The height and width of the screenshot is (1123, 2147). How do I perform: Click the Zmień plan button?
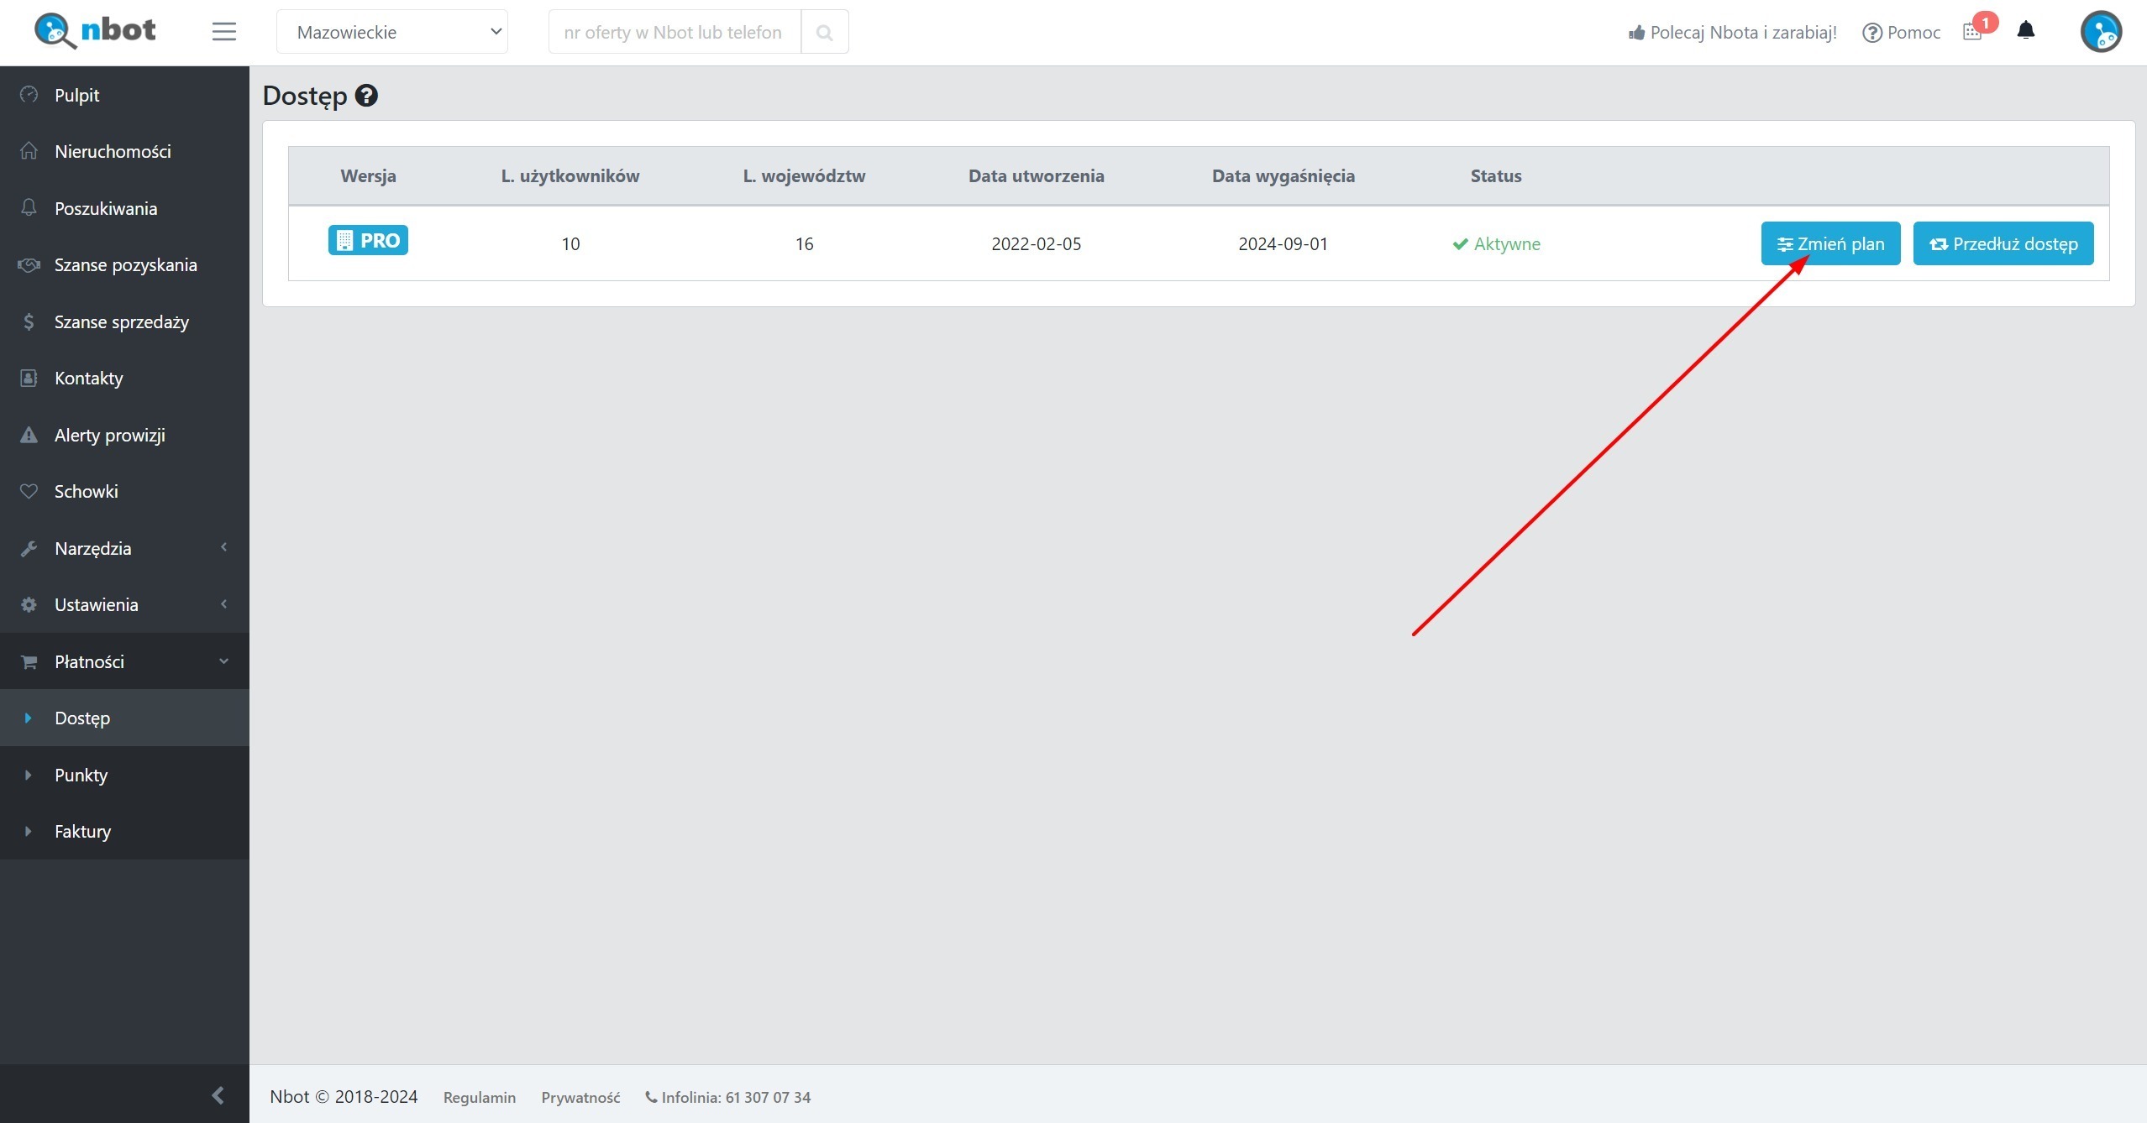click(1829, 243)
